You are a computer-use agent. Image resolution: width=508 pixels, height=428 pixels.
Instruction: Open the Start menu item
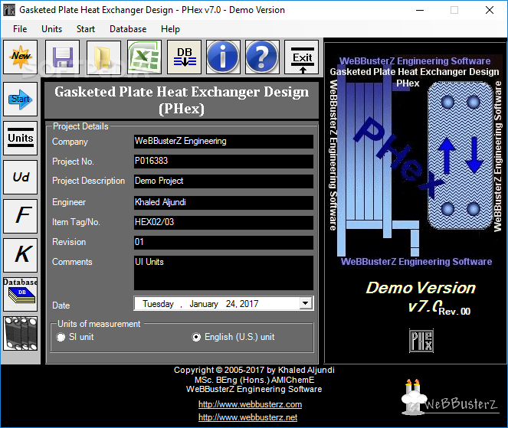[86, 29]
